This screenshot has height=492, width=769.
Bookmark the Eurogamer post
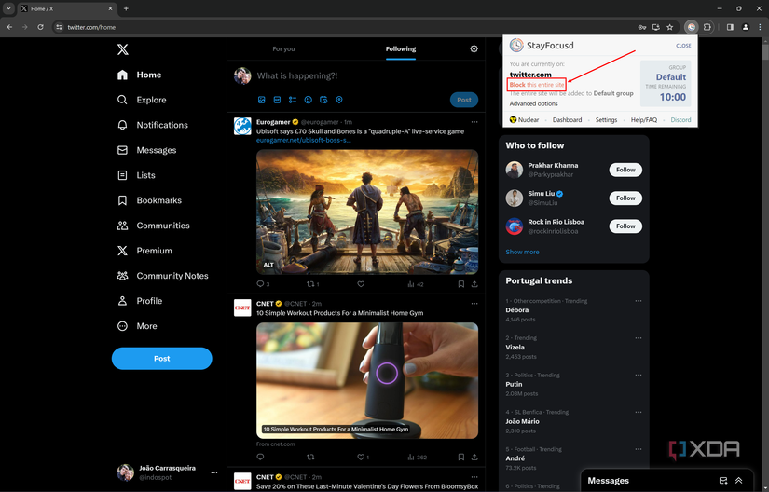point(461,284)
